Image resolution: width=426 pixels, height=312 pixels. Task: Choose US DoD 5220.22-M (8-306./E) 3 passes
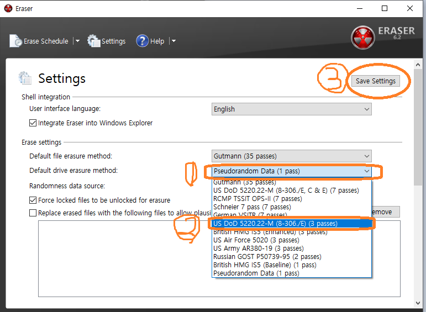coord(292,224)
